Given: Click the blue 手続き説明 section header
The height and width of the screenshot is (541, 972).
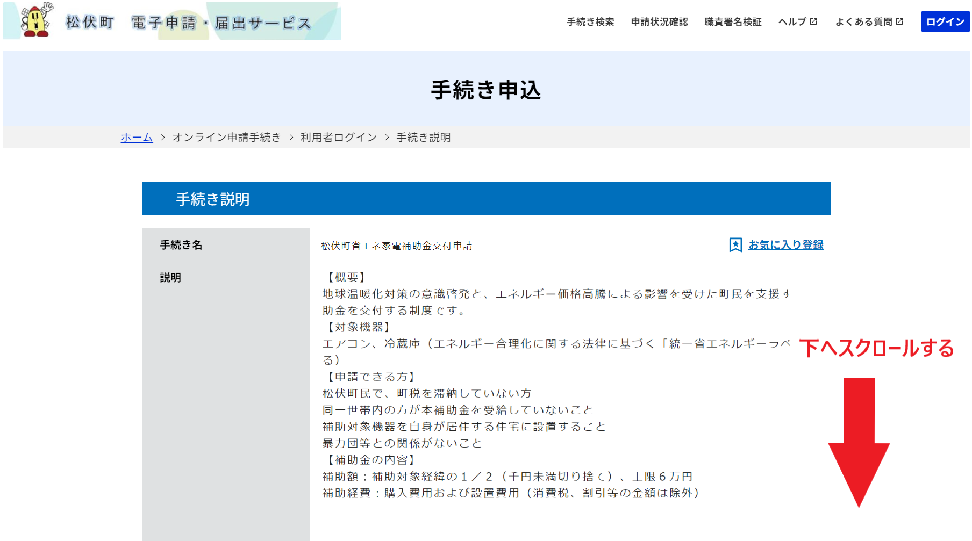Looking at the screenshot, I should tap(486, 198).
